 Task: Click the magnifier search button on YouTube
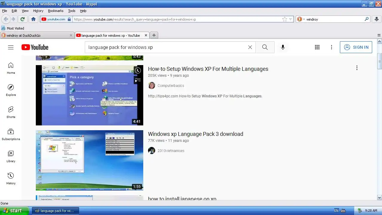[x=265, y=47]
